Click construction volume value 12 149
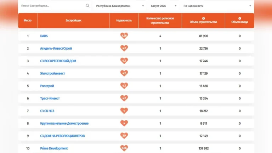Screen dimensions: 272x153 [204, 136]
